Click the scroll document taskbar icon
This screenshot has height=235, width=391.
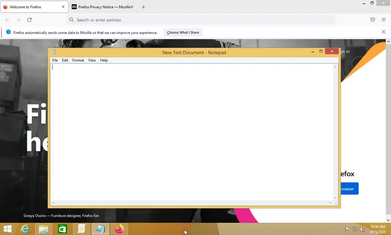82,229
